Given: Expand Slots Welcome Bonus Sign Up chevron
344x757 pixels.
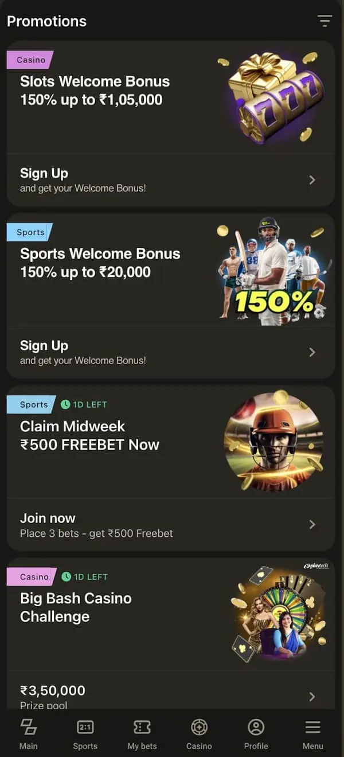Looking at the screenshot, I should [312, 180].
